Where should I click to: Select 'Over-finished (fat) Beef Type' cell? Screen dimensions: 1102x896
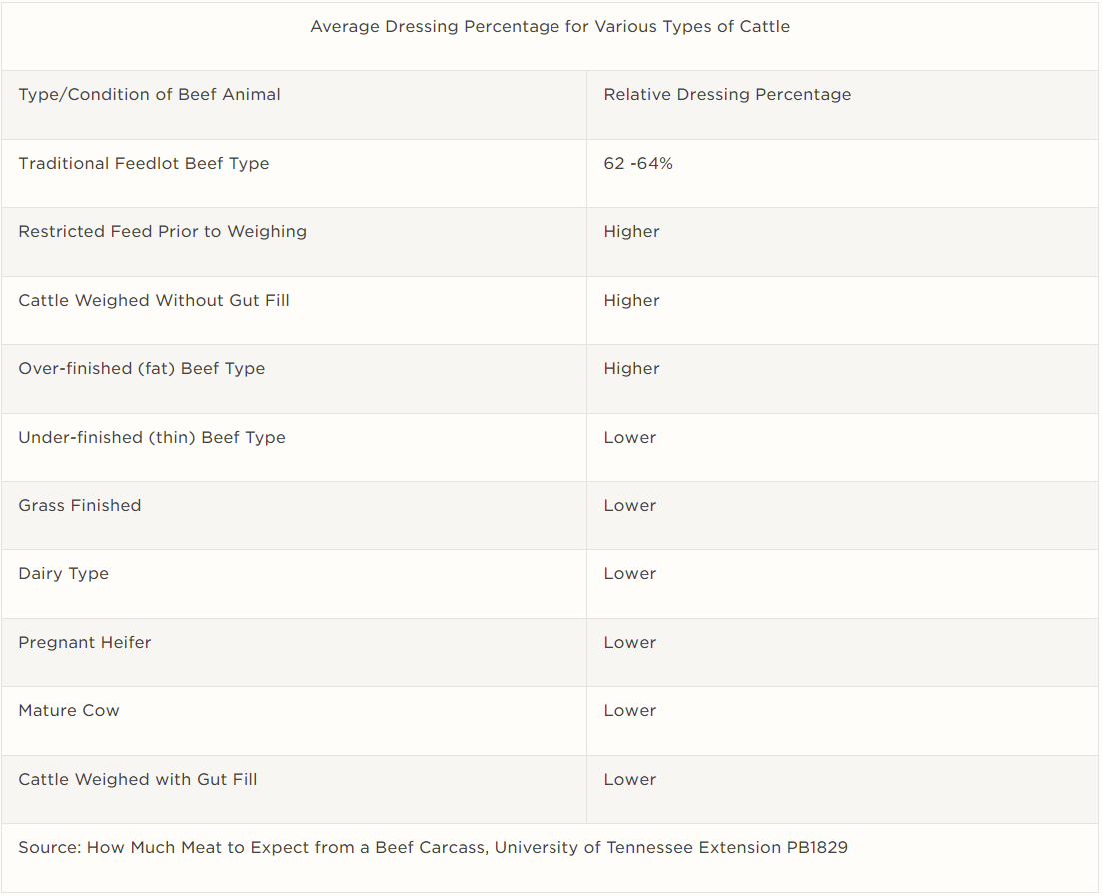(x=142, y=369)
